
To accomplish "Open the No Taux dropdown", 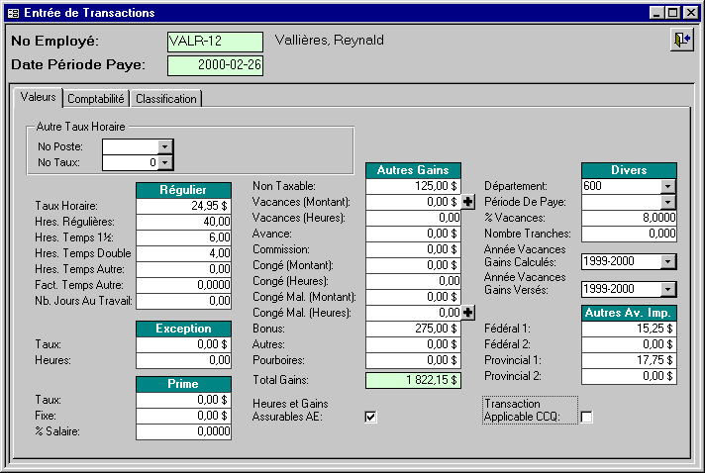I will pyautogui.click(x=165, y=162).
